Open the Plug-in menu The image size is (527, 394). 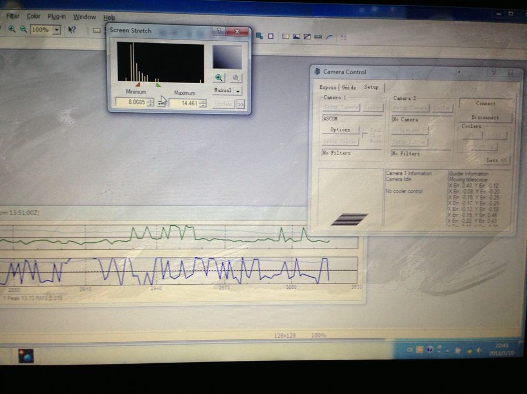click(56, 16)
